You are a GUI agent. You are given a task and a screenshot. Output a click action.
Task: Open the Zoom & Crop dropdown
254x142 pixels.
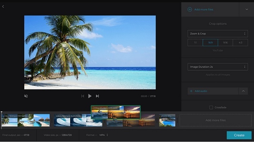point(218,34)
